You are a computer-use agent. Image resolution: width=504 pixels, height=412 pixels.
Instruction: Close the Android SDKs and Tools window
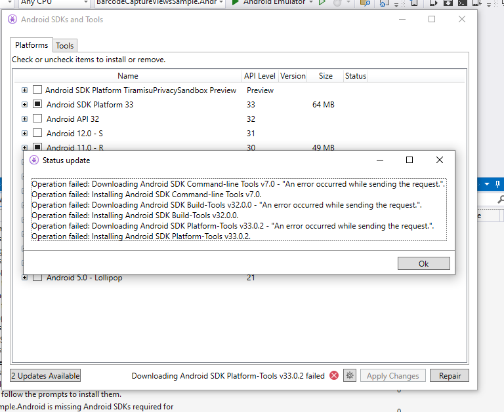tap(462, 19)
